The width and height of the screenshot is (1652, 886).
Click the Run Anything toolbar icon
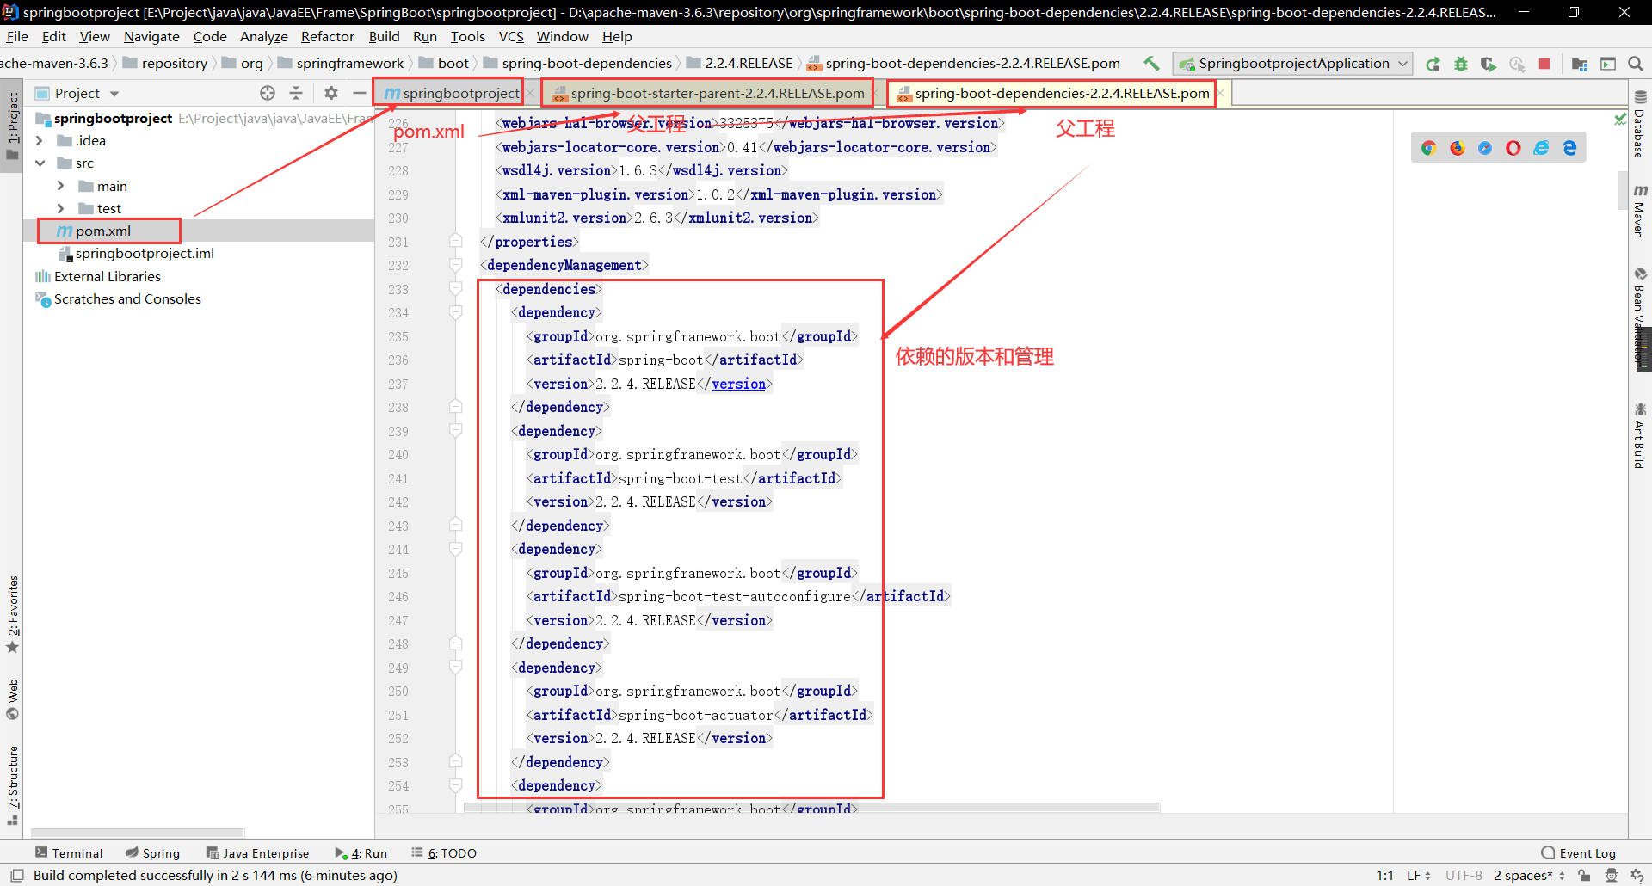coord(1608,64)
